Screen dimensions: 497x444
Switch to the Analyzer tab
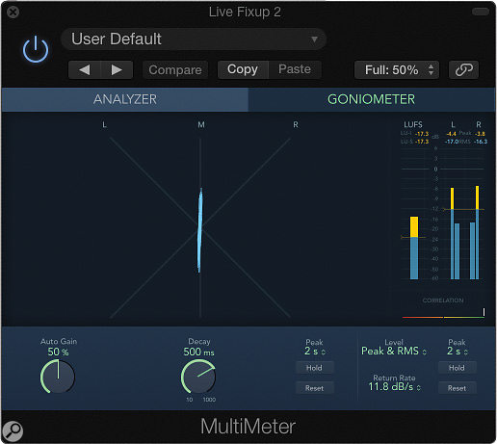coord(125,99)
